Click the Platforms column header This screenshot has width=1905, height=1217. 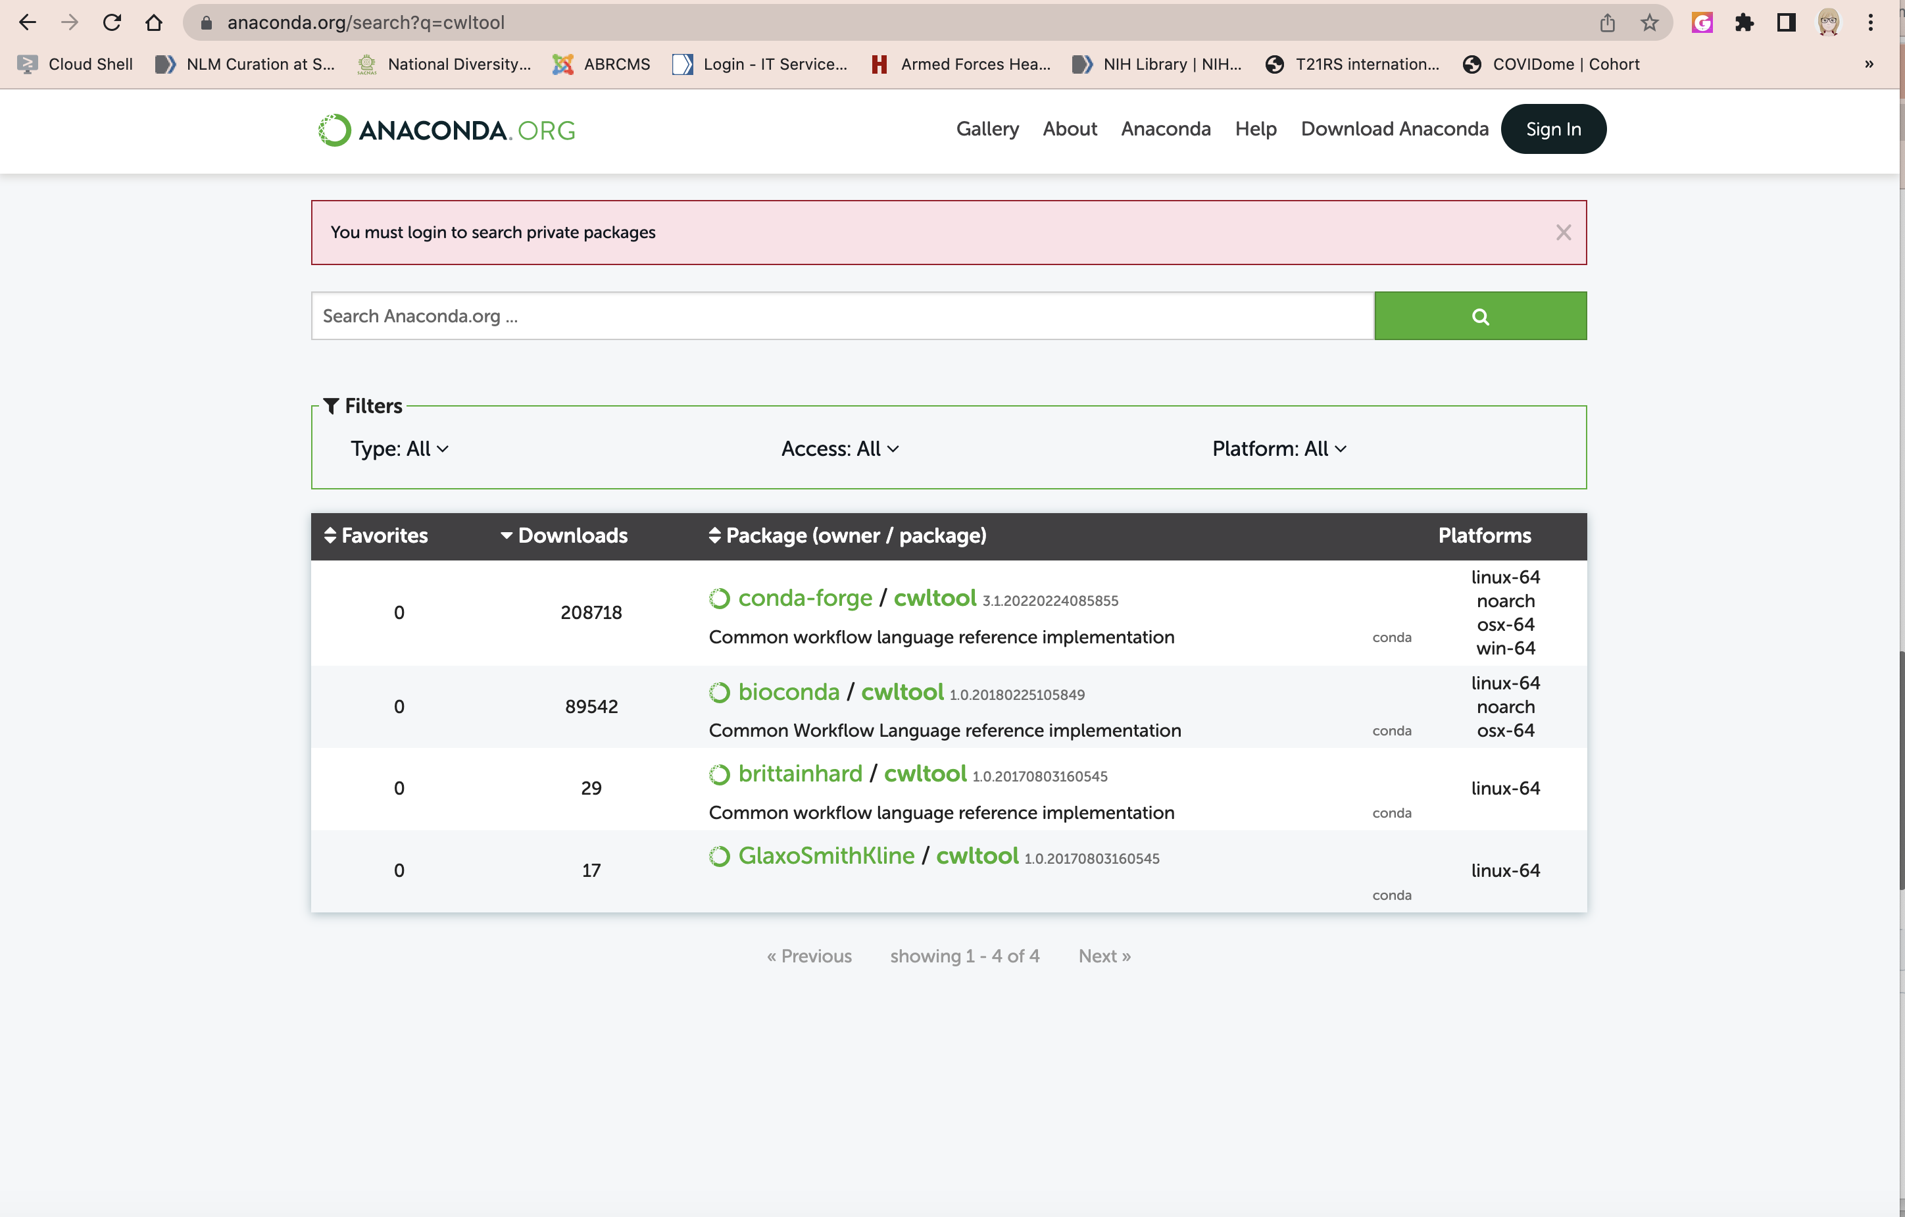(1484, 535)
